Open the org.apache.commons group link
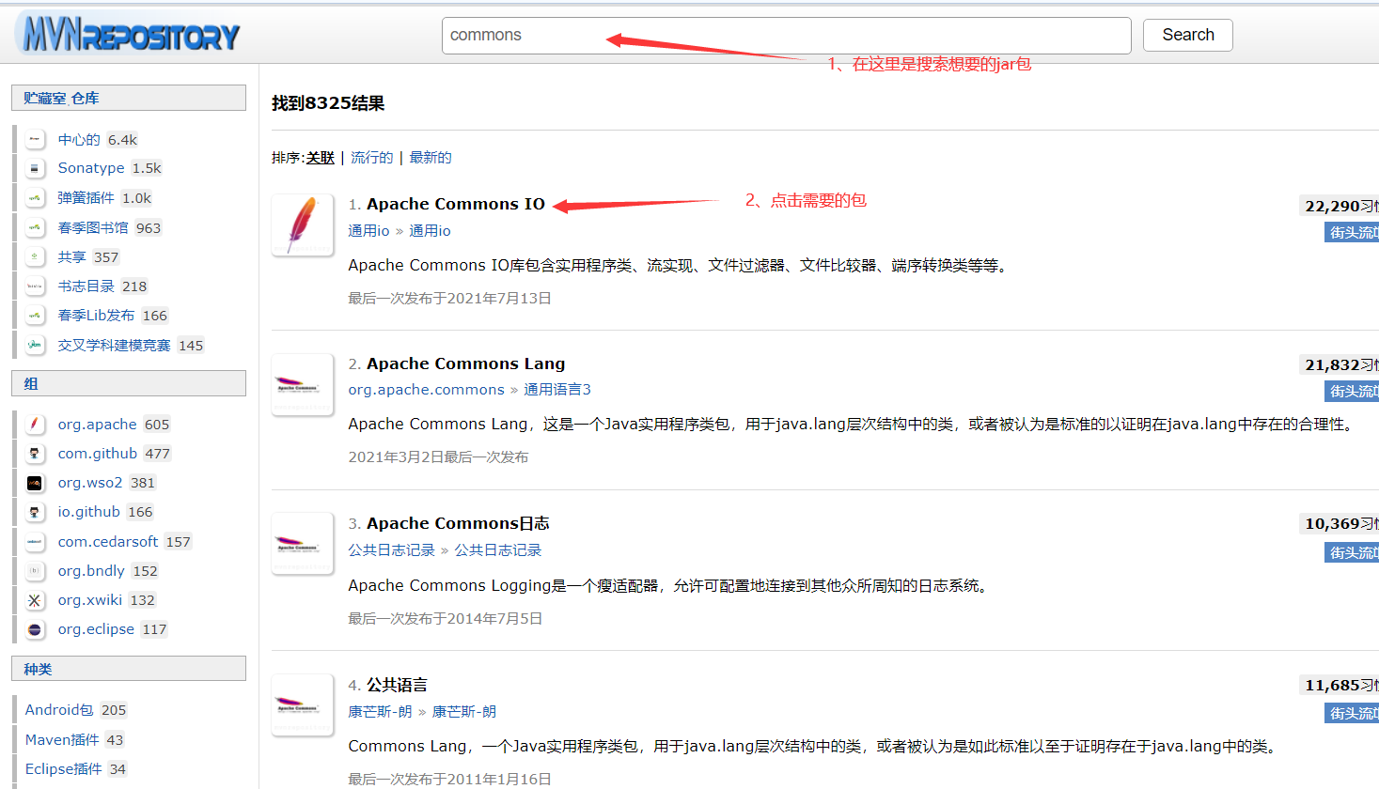 point(427,390)
